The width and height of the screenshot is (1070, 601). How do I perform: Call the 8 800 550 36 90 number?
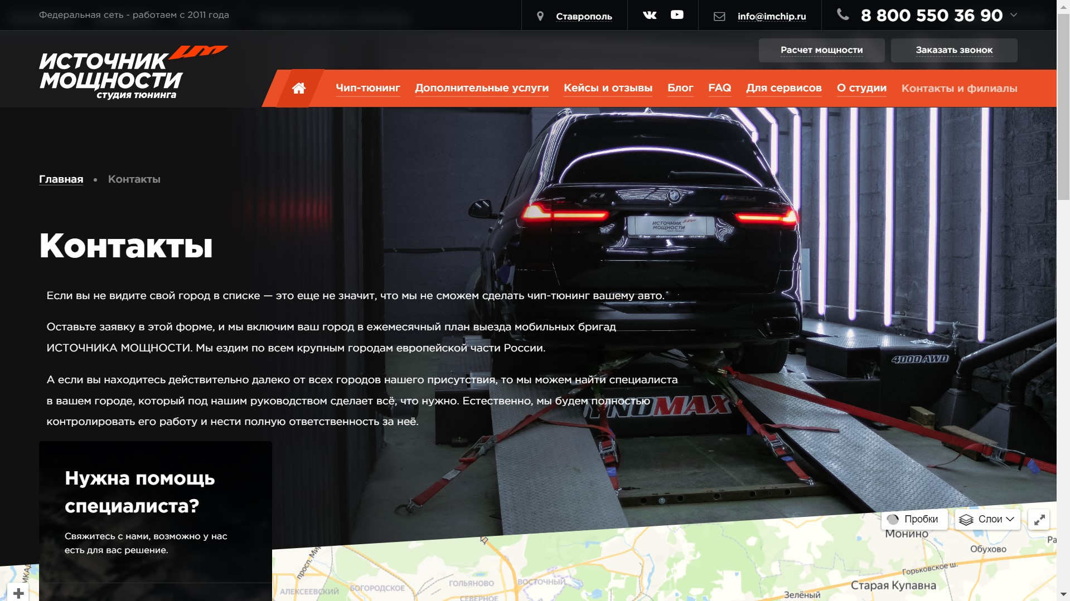pyautogui.click(x=932, y=16)
